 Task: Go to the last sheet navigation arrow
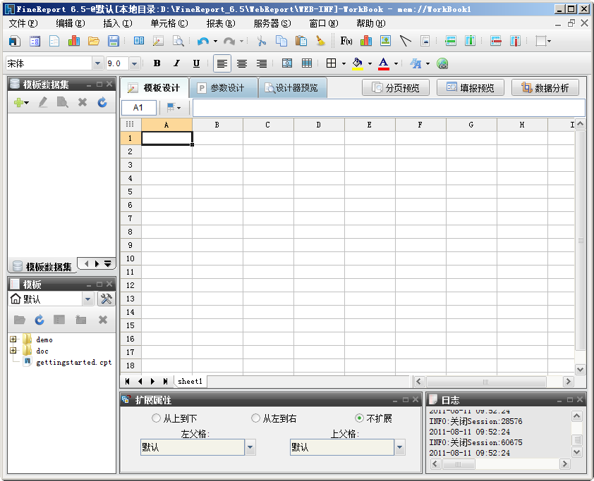pos(165,381)
